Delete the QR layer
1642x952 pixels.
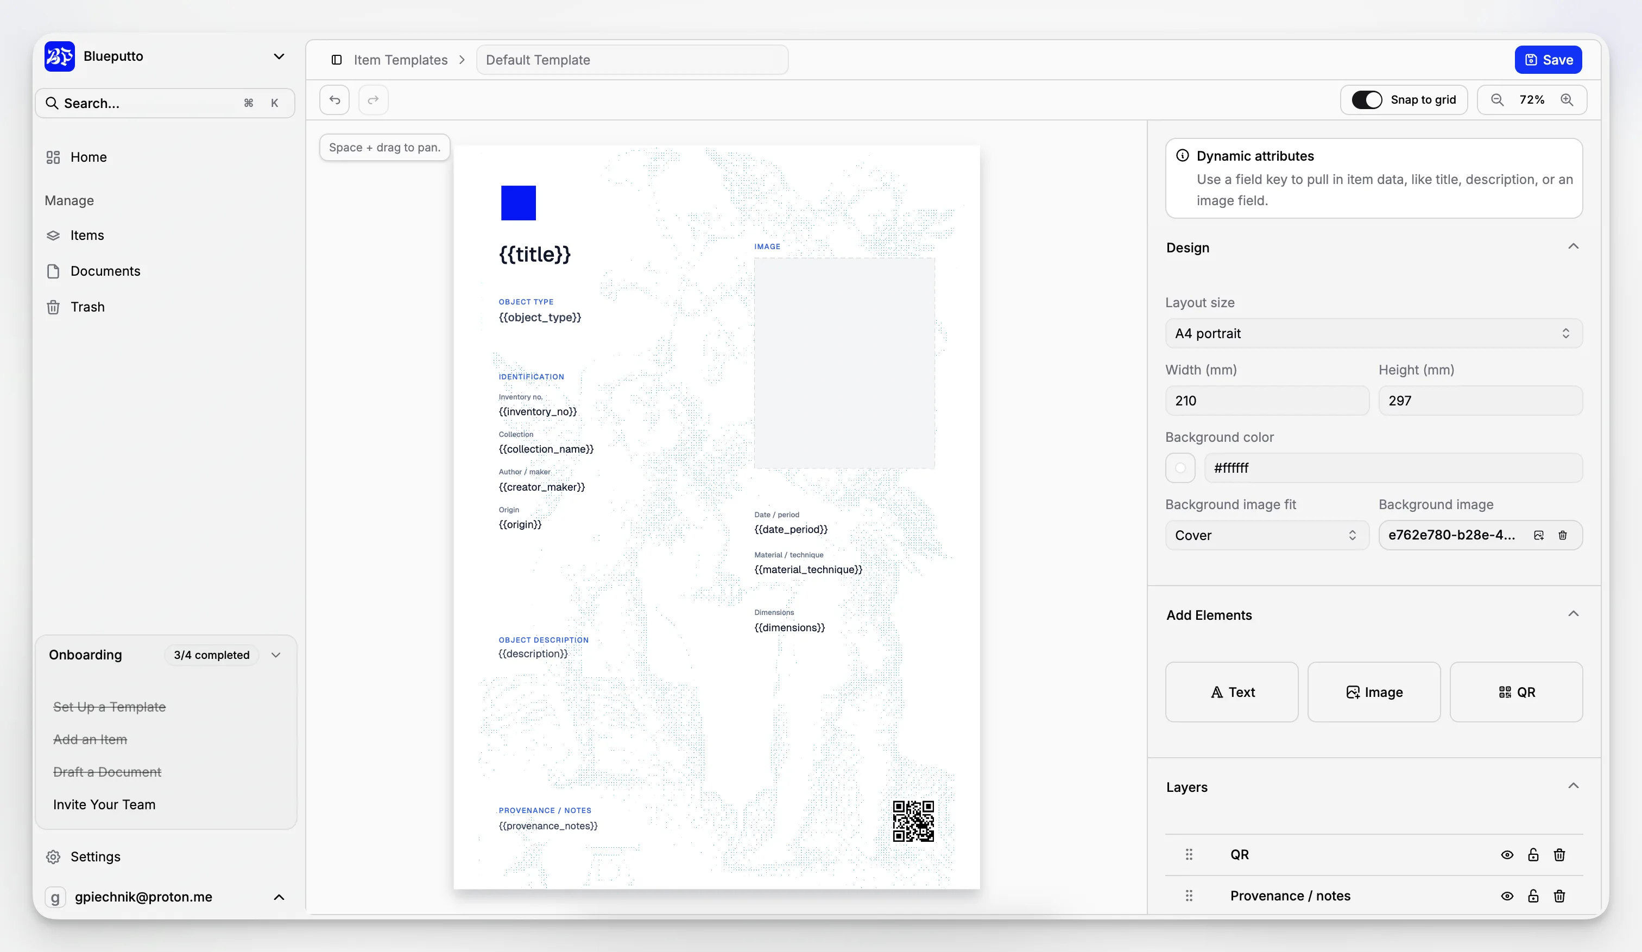[x=1558, y=854]
